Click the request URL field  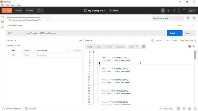click(95, 33)
